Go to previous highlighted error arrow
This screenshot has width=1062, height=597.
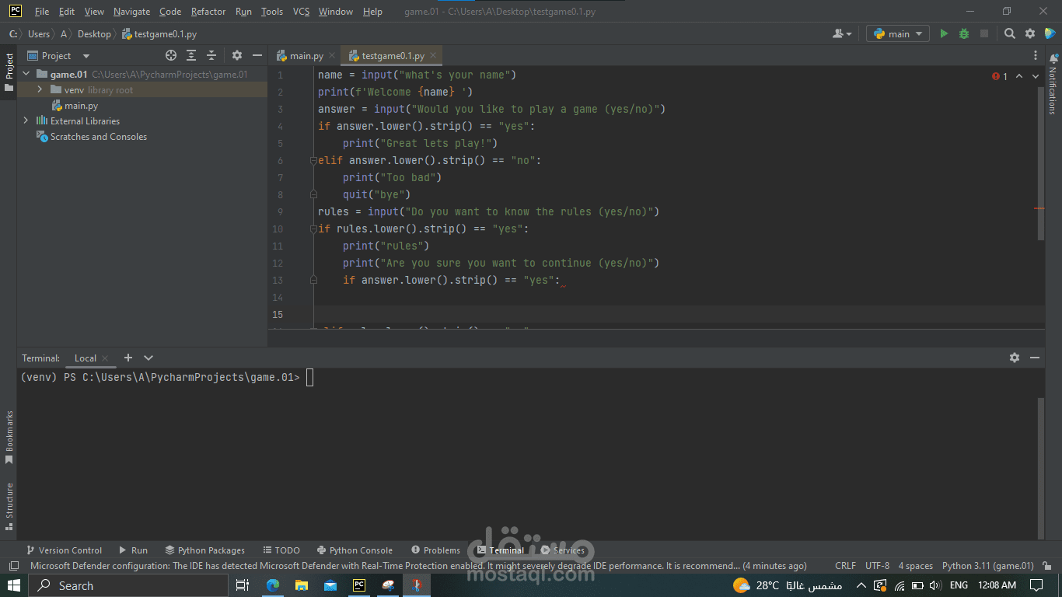[x=1020, y=76]
